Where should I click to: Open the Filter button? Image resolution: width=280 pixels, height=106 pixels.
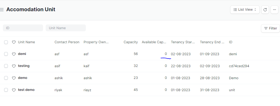coord(270,28)
